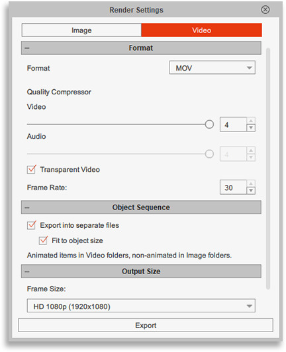Switch to the Image tab

click(x=81, y=30)
